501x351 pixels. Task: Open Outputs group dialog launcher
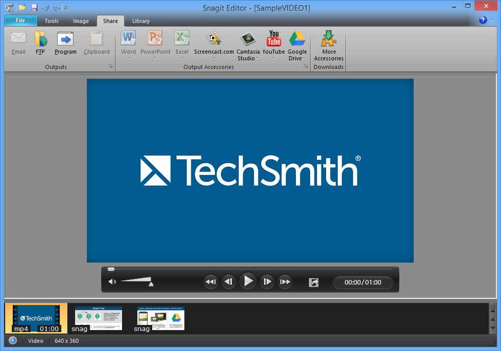click(x=110, y=67)
